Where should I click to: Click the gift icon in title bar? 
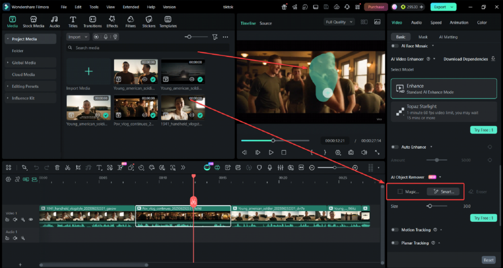pos(284,7)
